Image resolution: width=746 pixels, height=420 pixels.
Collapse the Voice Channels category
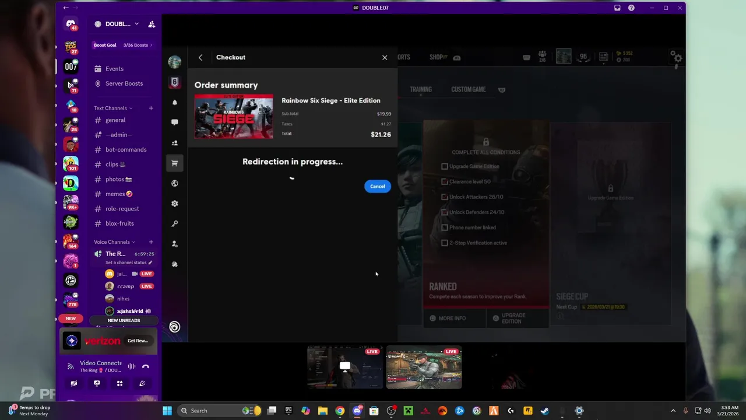(115, 242)
